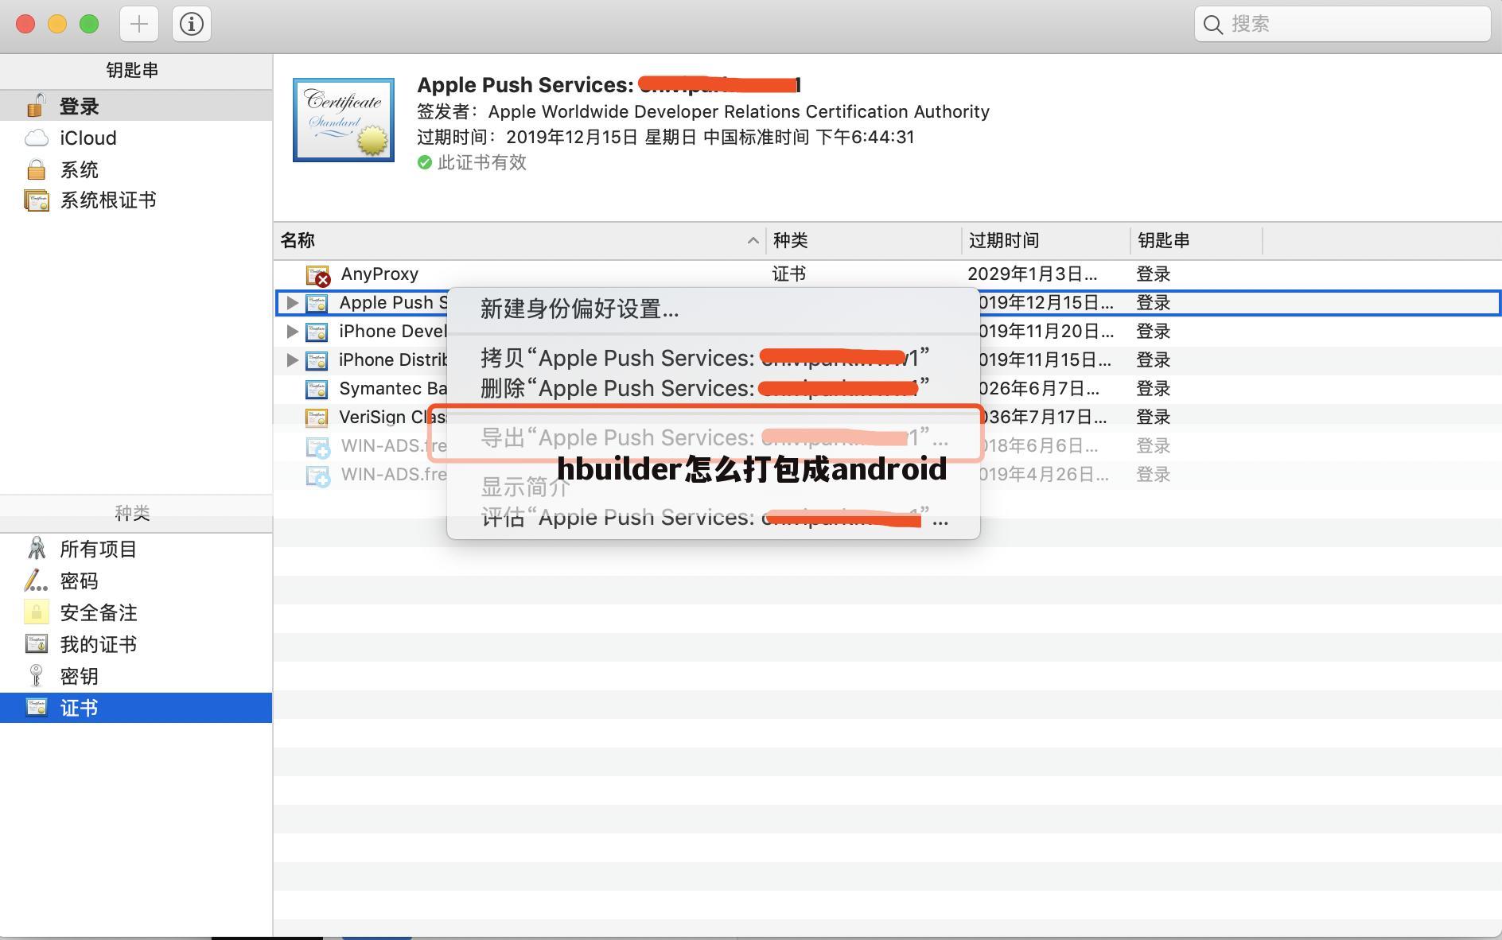Click the key icon beside 密钥

tap(36, 675)
